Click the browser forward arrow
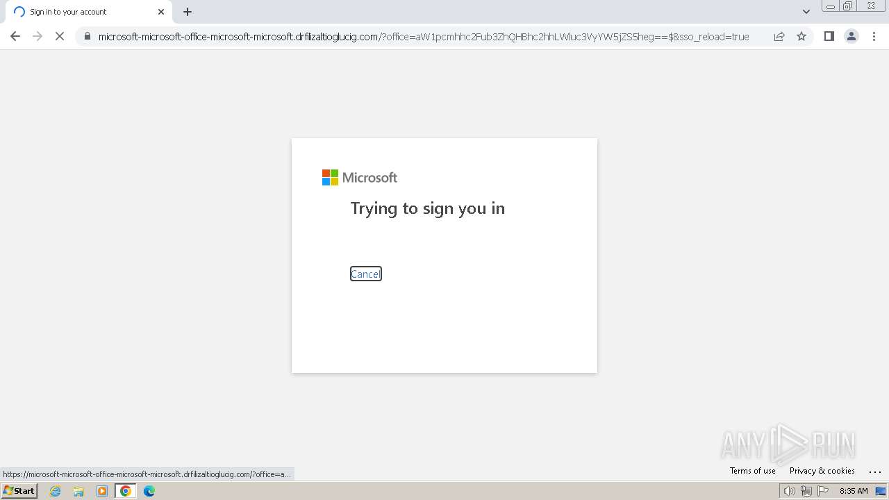 (38, 37)
